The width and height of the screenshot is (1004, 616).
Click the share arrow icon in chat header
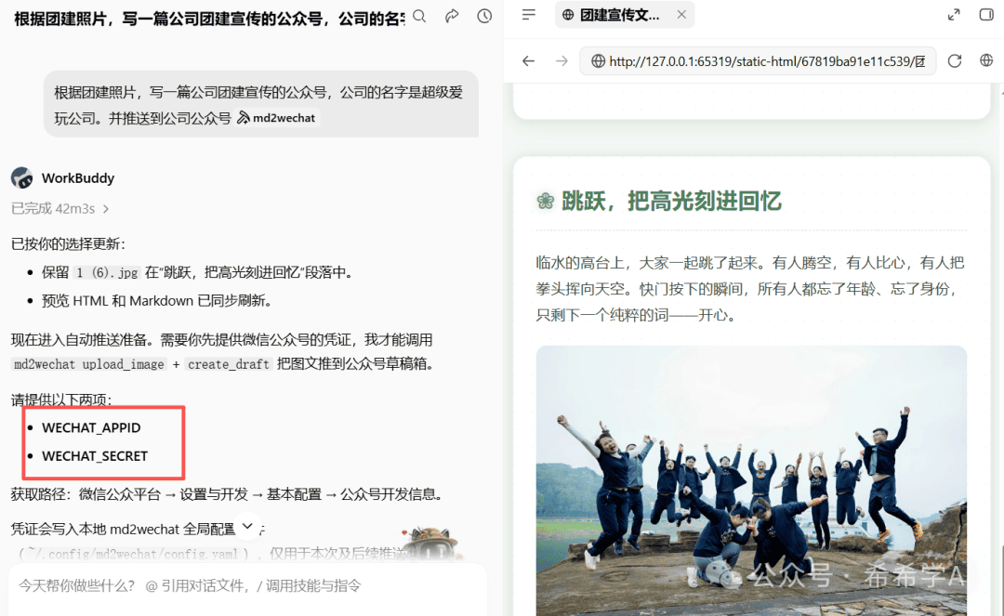pos(452,16)
